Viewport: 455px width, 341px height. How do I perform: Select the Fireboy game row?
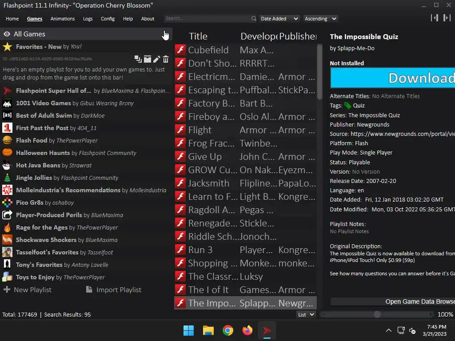245,117
